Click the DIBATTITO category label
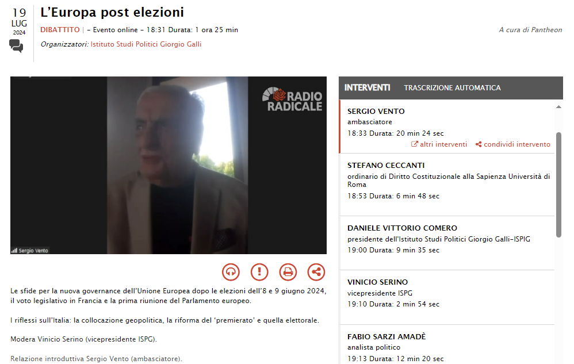The image size is (574, 364). tap(60, 30)
